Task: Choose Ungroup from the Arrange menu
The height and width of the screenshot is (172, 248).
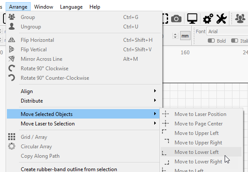Action: pos(84,26)
